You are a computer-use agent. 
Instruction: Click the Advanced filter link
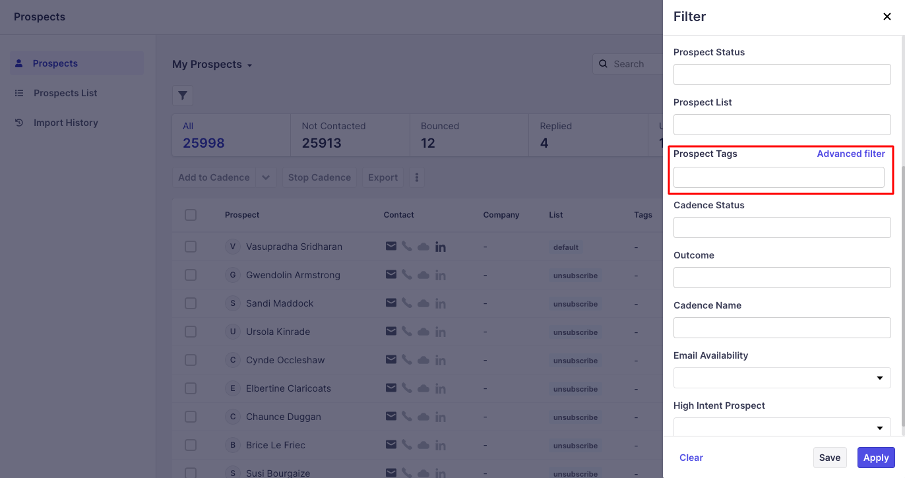tap(850, 154)
